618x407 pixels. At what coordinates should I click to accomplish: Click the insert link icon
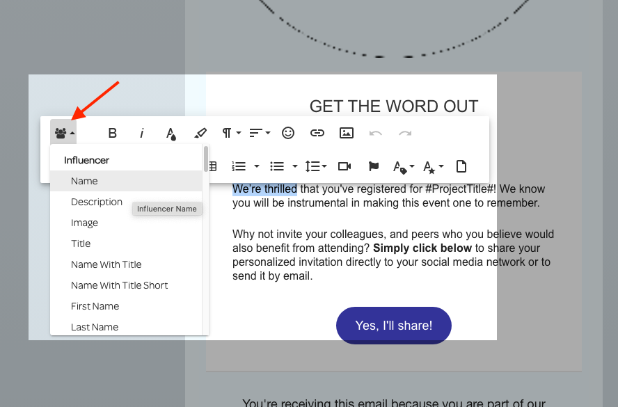click(x=317, y=133)
